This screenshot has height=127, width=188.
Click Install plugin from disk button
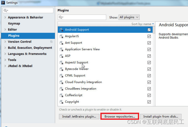pos(161,116)
